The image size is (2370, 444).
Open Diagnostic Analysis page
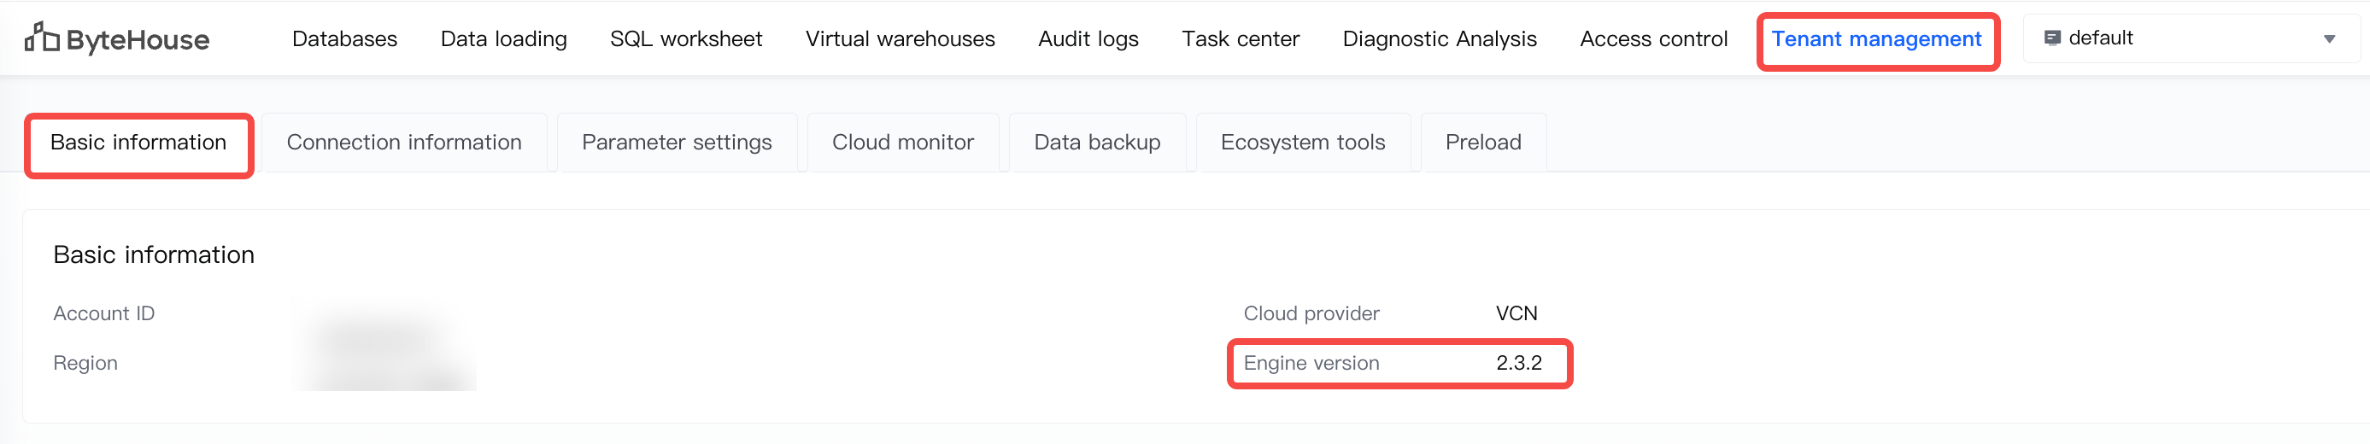[x=1439, y=38]
